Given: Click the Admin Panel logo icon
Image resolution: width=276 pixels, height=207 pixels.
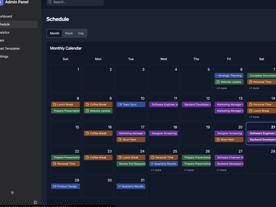Looking at the screenshot, I should point(1,2).
